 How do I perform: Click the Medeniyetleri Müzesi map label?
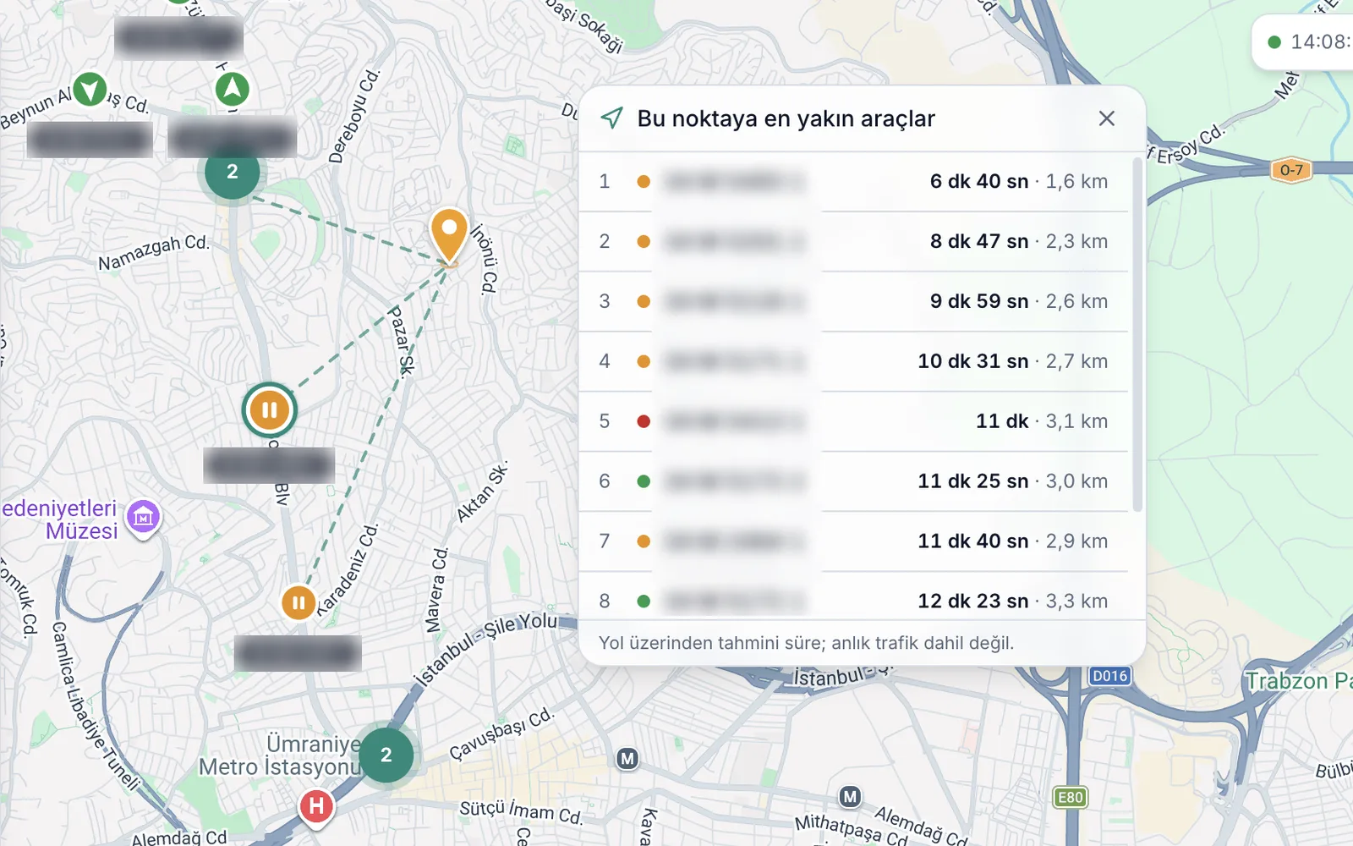click(x=59, y=519)
